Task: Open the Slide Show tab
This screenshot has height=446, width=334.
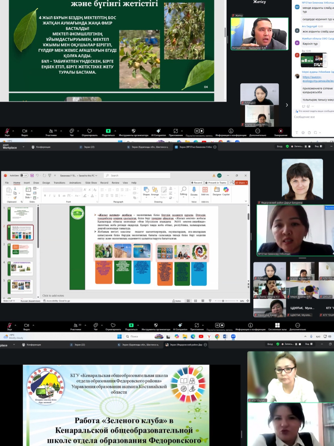Action: click(x=91, y=183)
